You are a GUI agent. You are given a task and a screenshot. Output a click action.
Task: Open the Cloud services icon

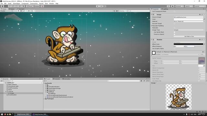[x=173, y=6]
